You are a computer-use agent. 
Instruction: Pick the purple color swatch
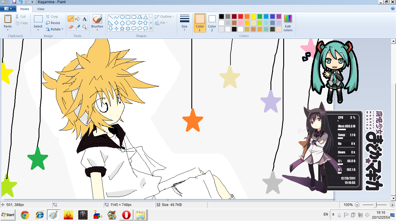(279, 16)
